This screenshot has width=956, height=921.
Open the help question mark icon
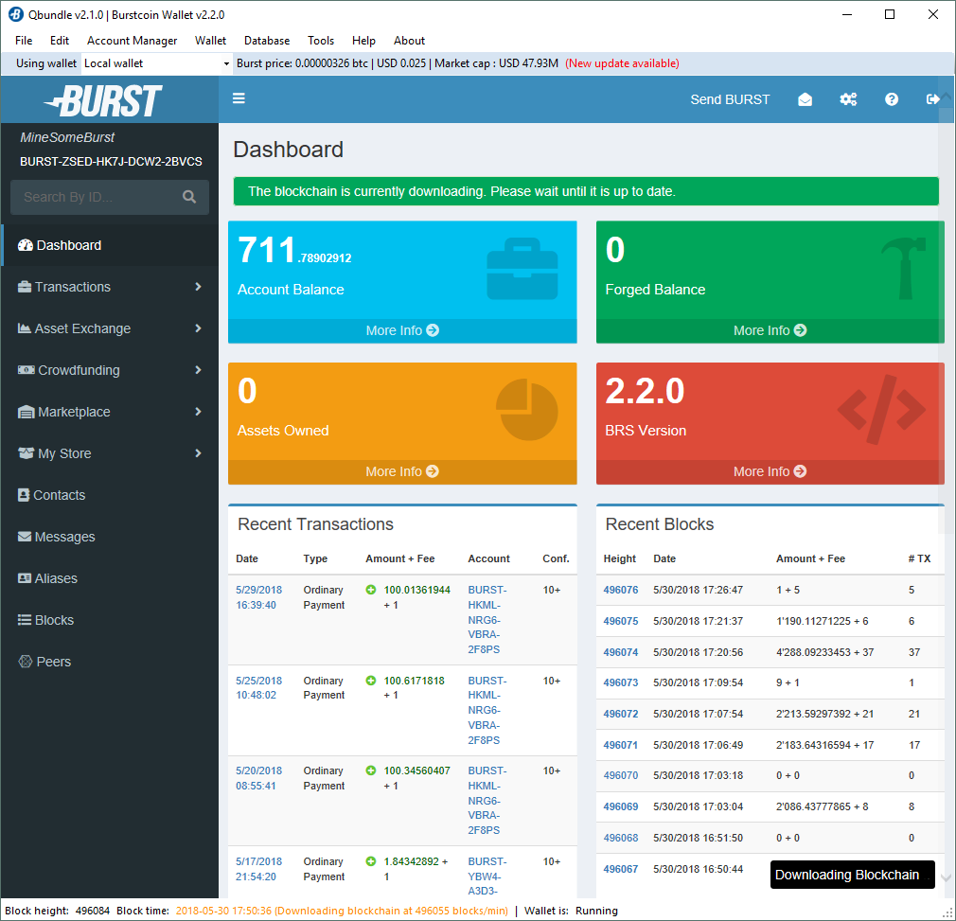[x=892, y=99]
